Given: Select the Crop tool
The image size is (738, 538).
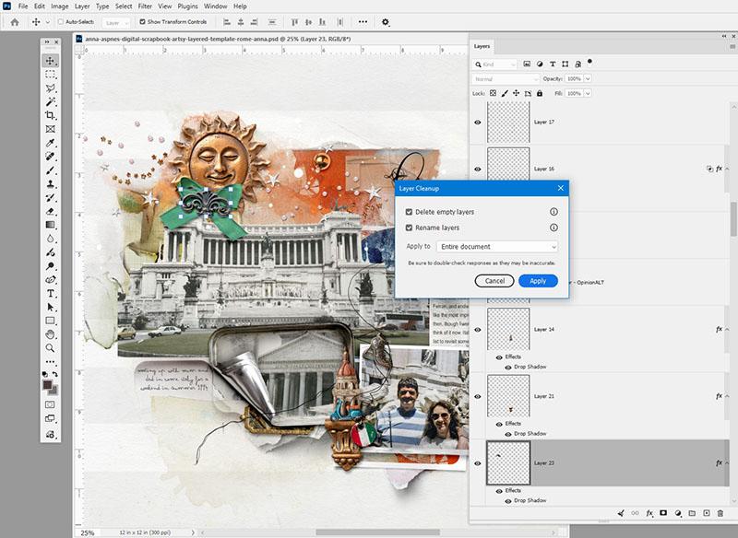Looking at the screenshot, I should 50,115.
